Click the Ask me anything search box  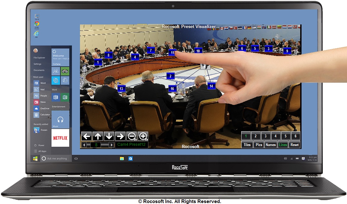[56, 159]
